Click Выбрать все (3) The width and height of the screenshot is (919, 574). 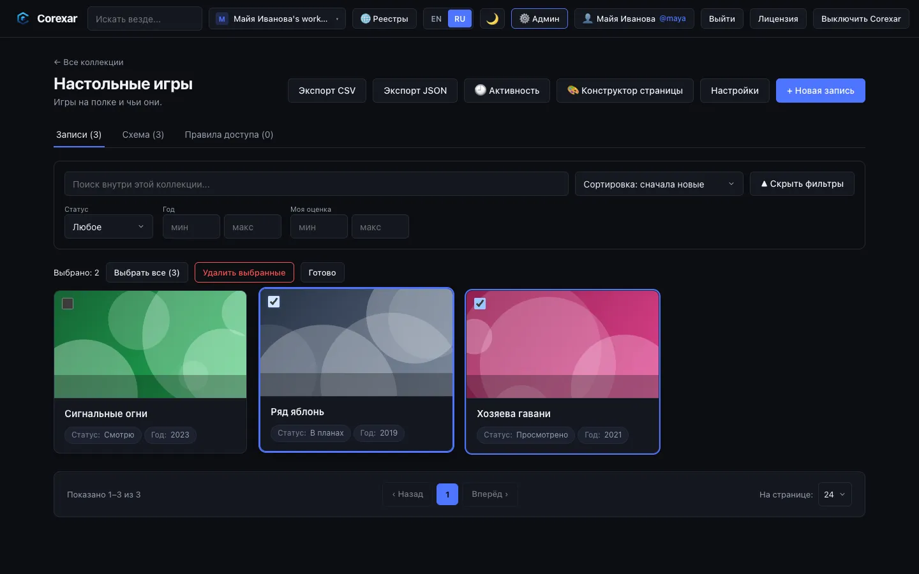(147, 272)
